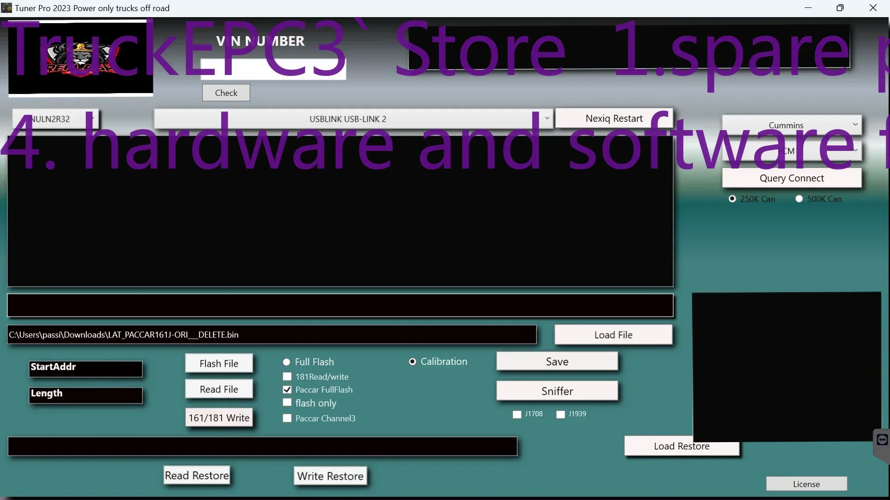The image size is (890, 500).
Task: Open the Cummins manufacturer dropdown
Action: [855, 125]
